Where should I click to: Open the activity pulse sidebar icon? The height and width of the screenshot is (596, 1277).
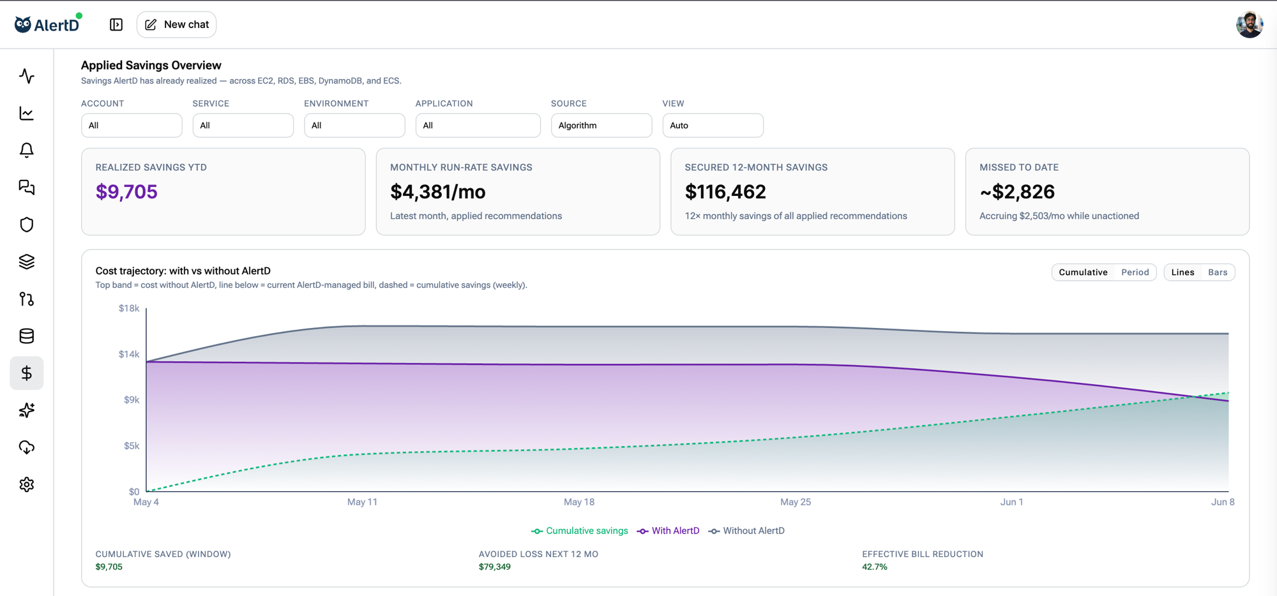(x=27, y=76)
